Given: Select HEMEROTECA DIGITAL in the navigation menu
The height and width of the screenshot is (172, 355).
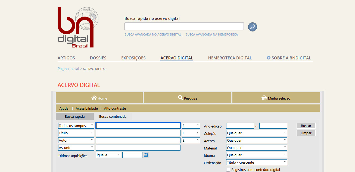Looking at the screenshot, I should [230, 58].
